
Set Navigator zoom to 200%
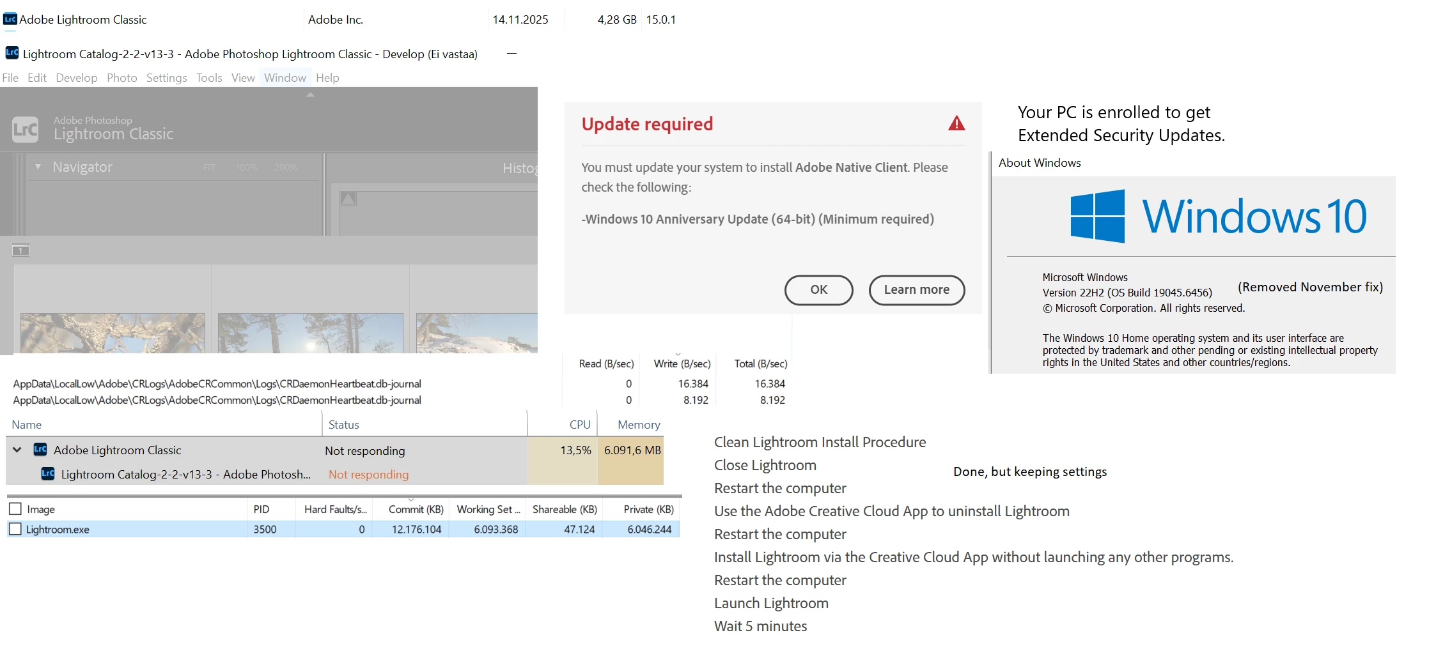point(286,167)
